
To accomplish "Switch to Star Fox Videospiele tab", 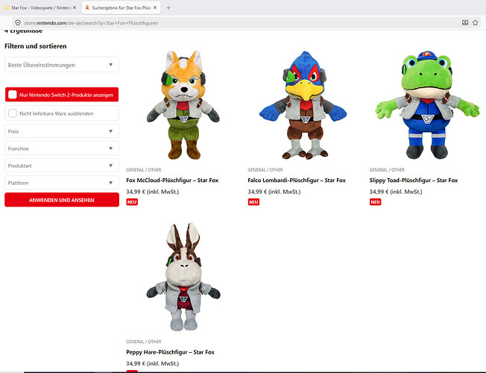I will click(40, 7).
